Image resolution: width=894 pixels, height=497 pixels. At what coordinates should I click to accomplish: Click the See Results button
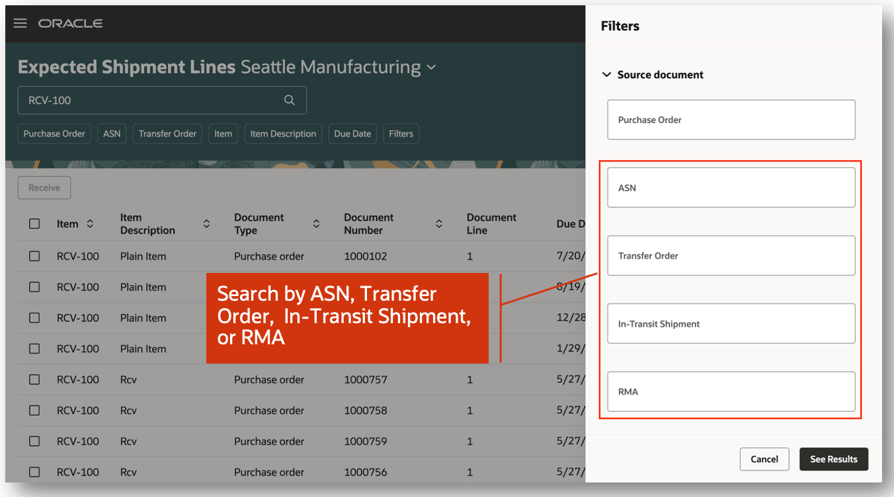pyautogui.click(x=834, y=459)
